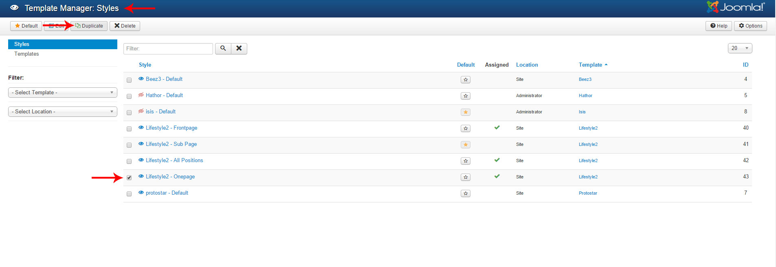This screenshot has width=776, height=267.
Task: Uncheck the Lifestyle2 - Onepage checkbox
Action: 129,178
